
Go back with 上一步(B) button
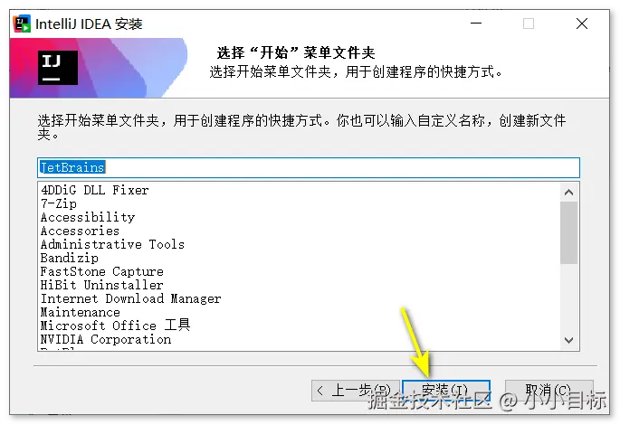[x=354, y=391]
